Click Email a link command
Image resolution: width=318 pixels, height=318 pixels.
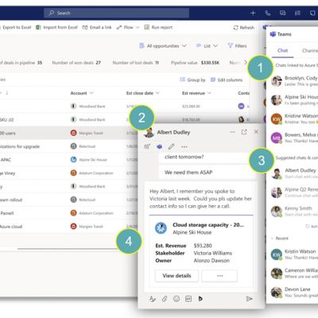(97, 27)
